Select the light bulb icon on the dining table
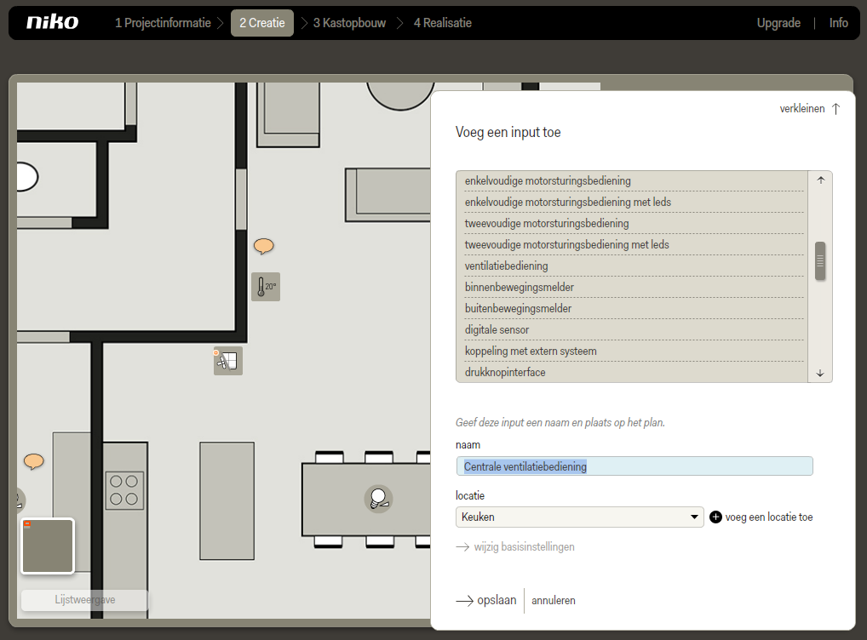The height and width of the screenshot is (640, 867). pyautogui.click(x=379, y=499)
